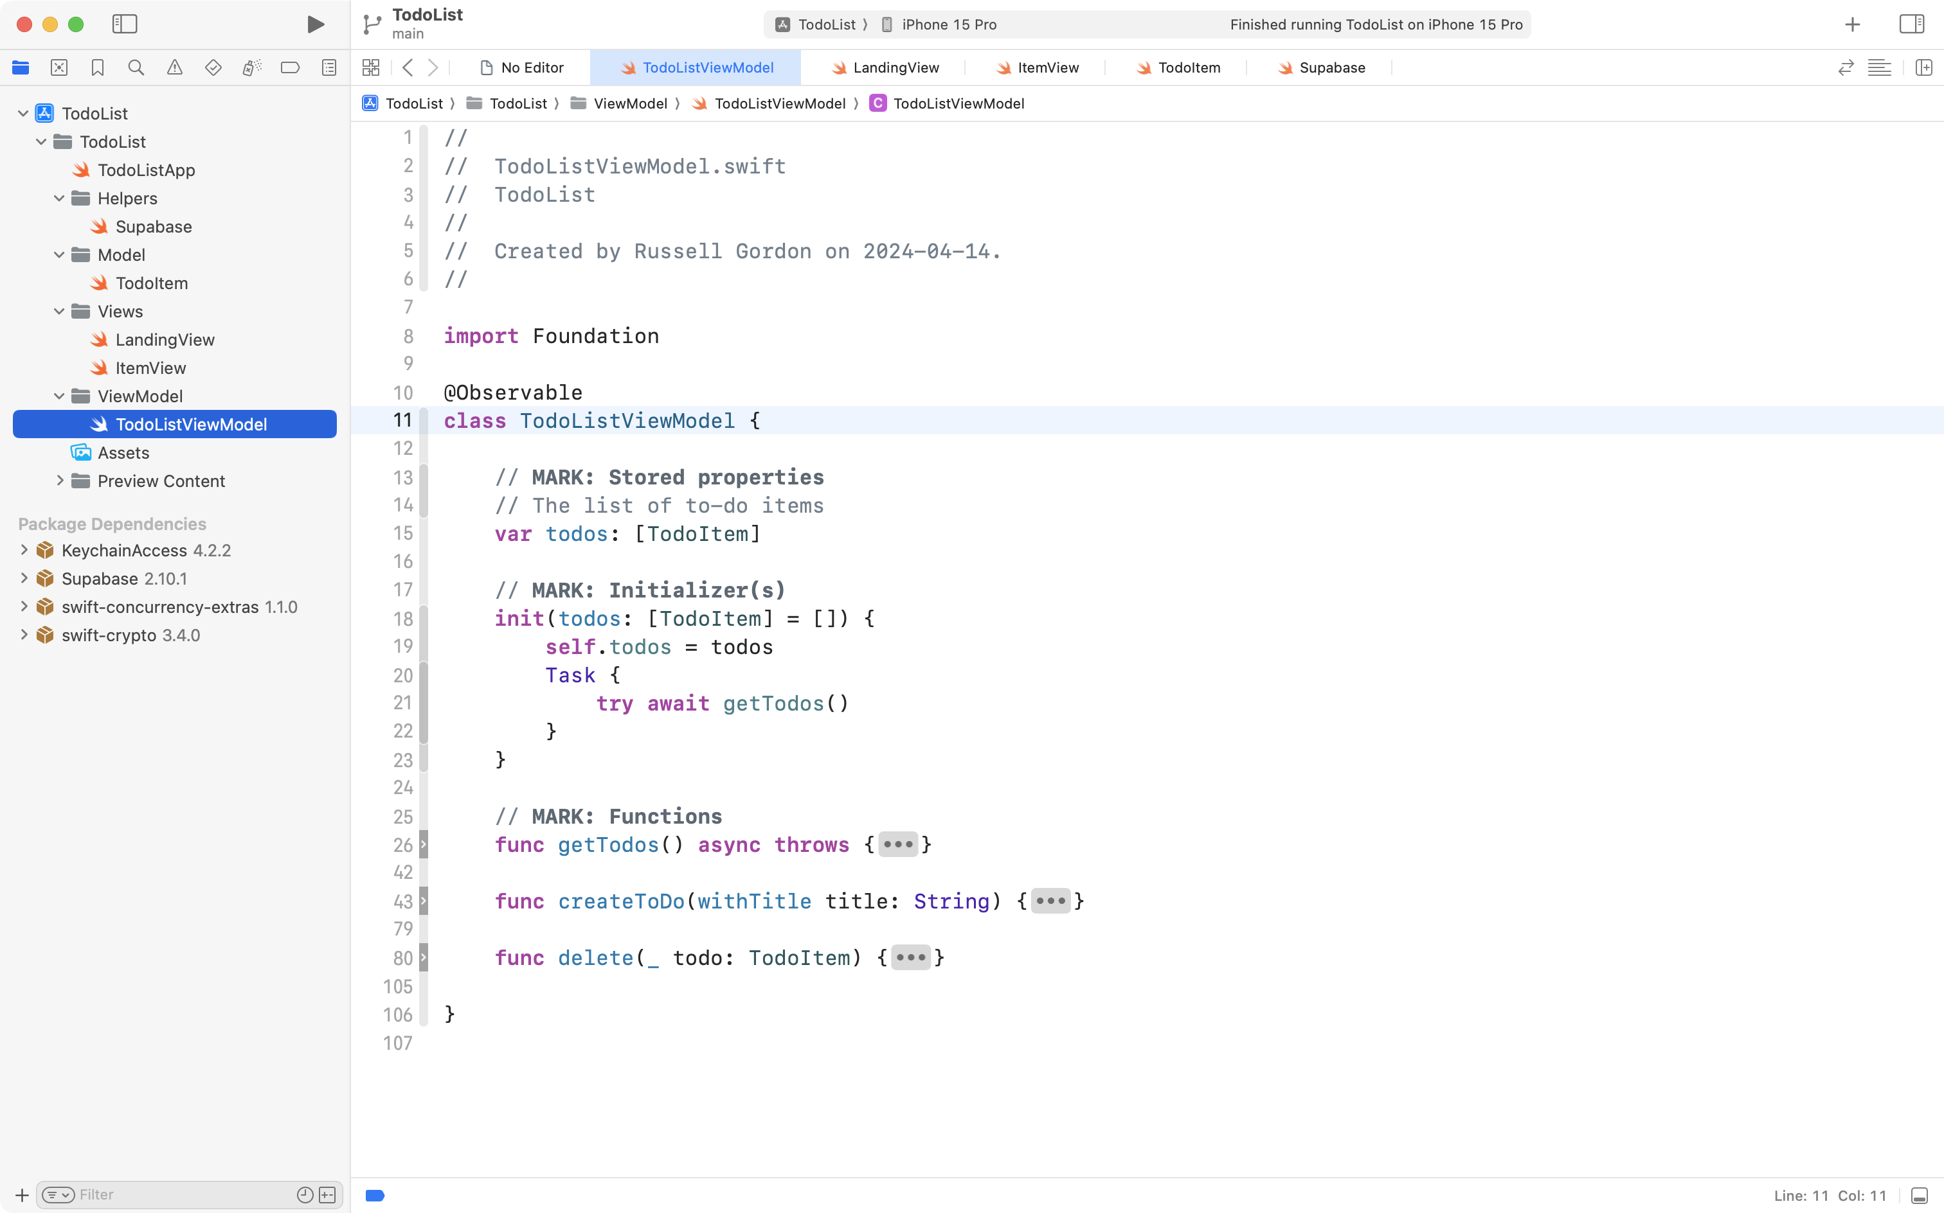1944x1213 pixels.
Task: Open the Report navigator list icon
Action: point(329,67)
